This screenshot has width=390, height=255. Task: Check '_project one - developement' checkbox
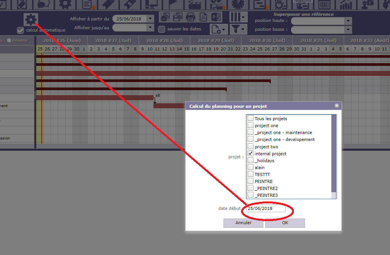pyautogui.click(x=250, y=139)
